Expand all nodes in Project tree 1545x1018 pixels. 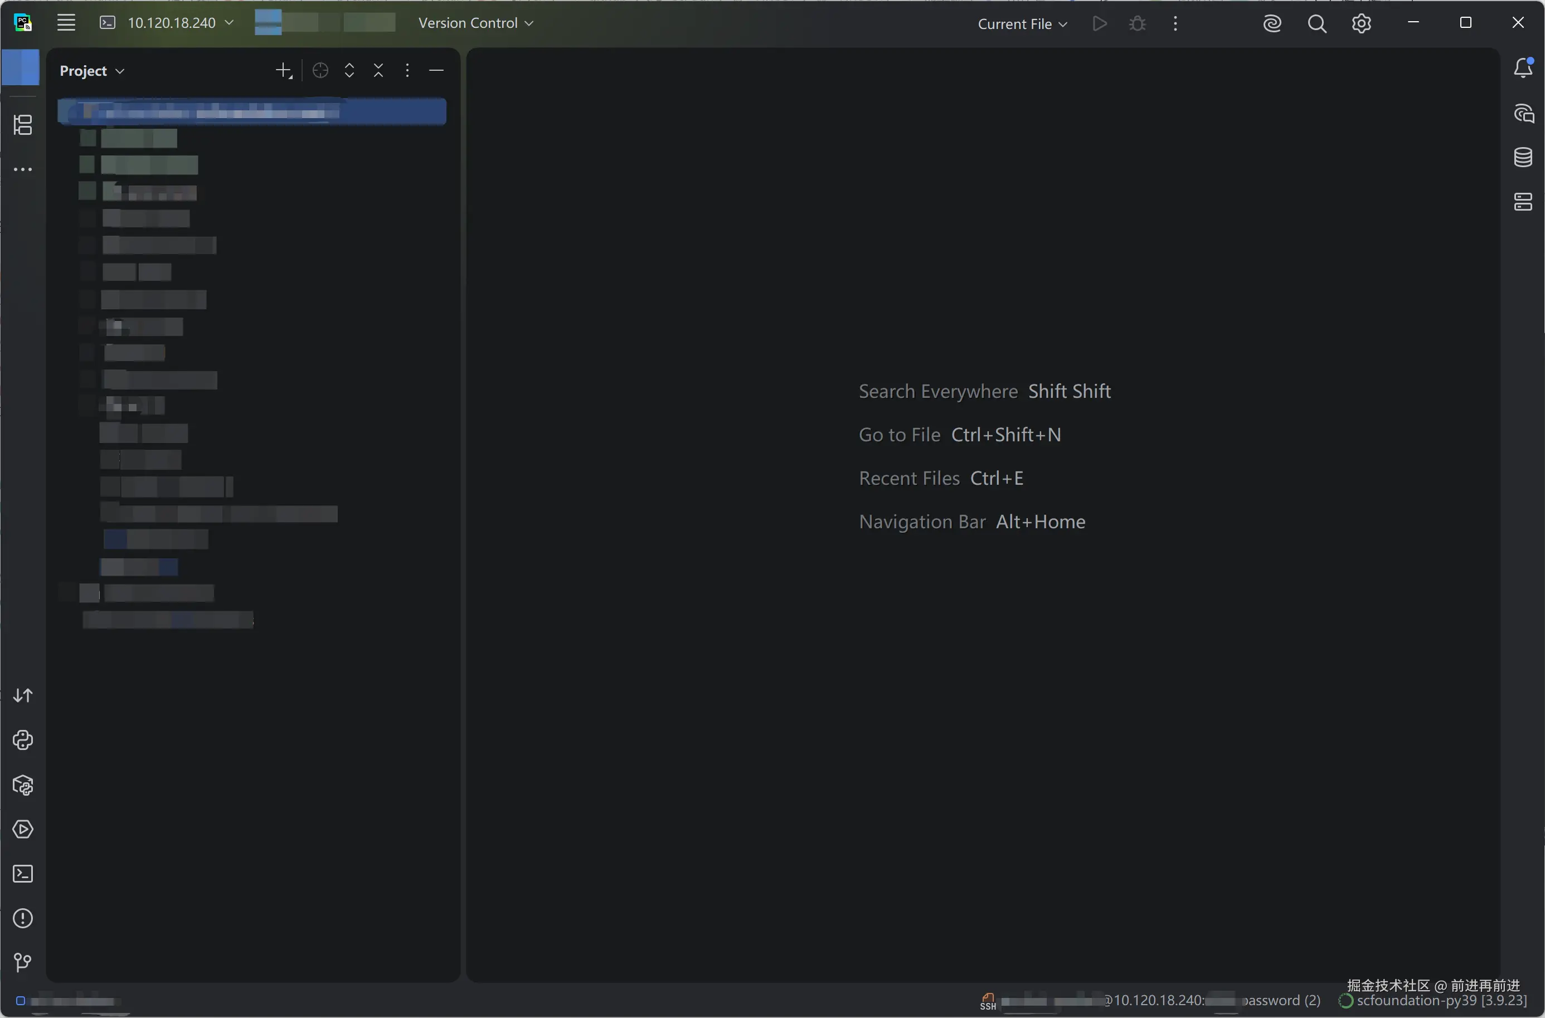pos(349,70)
